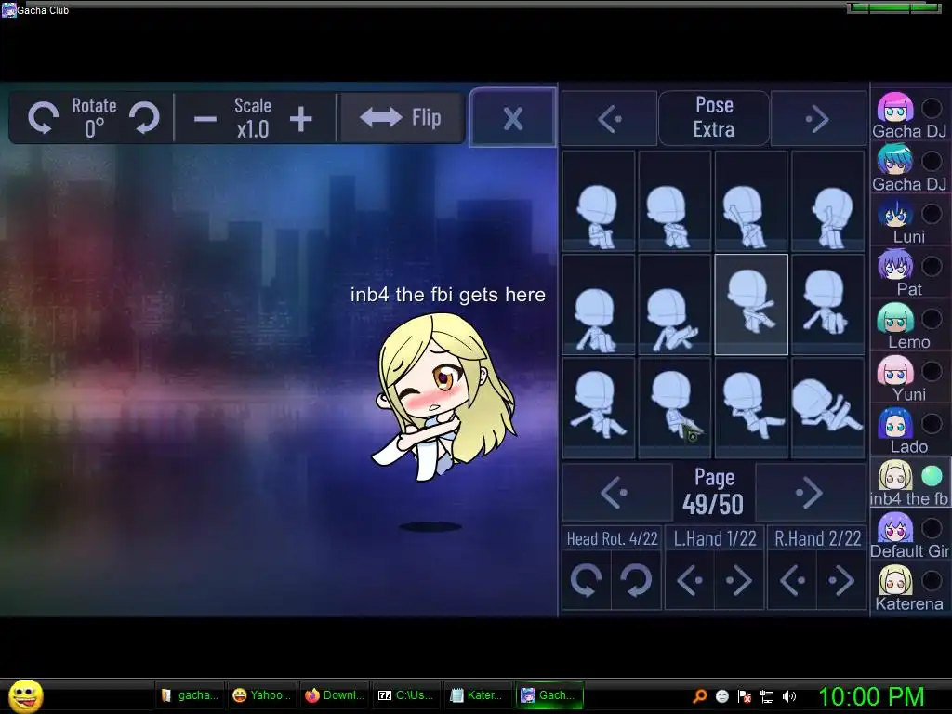
Task: Select next right hand under R.Hand
Action: point(841,580)
